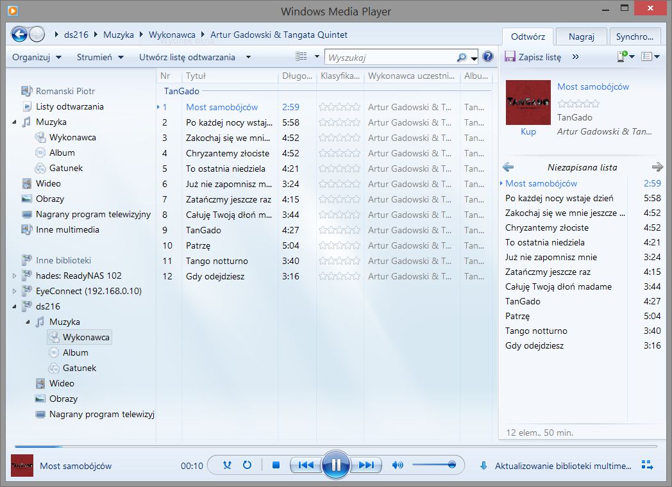Open the view options icon
Viewport: 672px width, 487px height.
(301, 56)
